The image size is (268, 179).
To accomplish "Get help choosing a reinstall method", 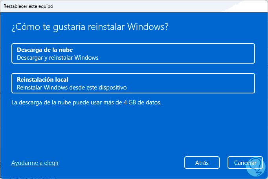I will pos(35,163).
